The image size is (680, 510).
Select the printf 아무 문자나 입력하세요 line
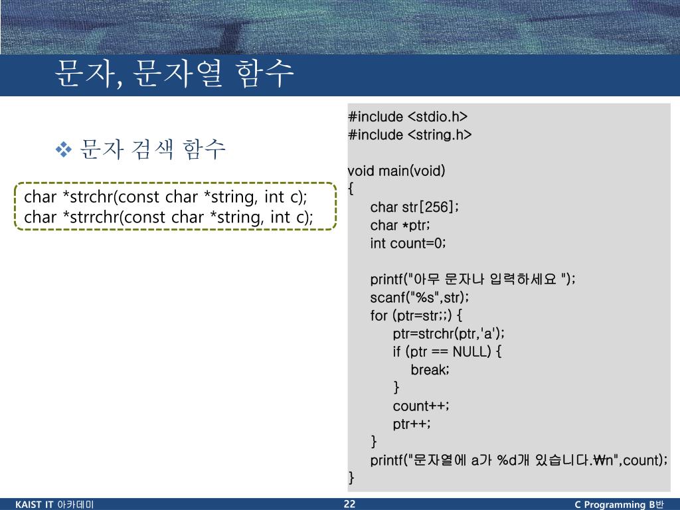473,280
